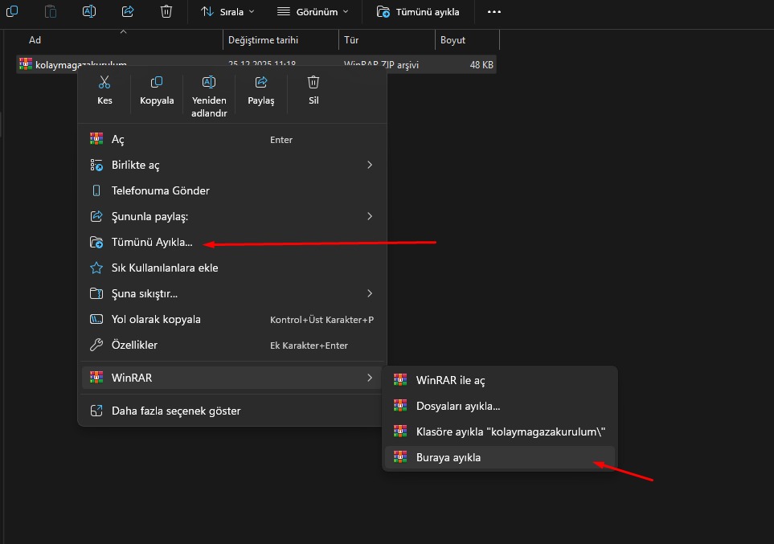The height and width of the screenshot is (544, 774).
Task: Click the Sil trash icon in context menu
Action: (x=313, y=83)
